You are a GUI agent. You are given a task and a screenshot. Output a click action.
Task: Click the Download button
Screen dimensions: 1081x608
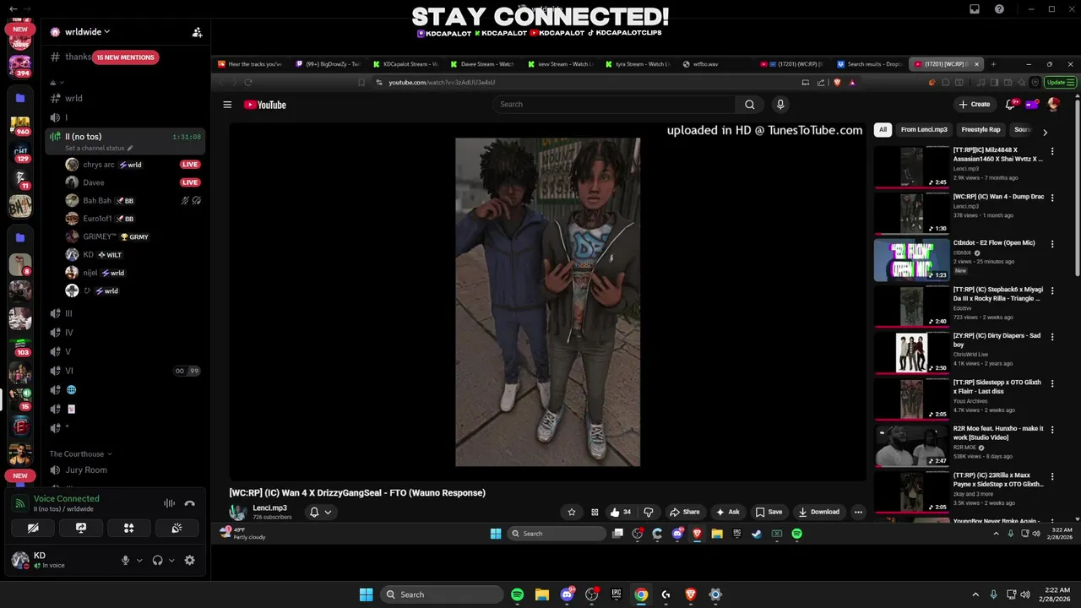(x=819, y=512)
